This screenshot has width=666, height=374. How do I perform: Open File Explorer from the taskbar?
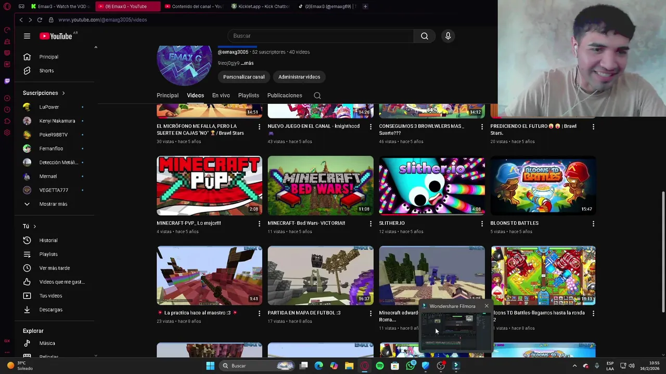coord(349,366)
